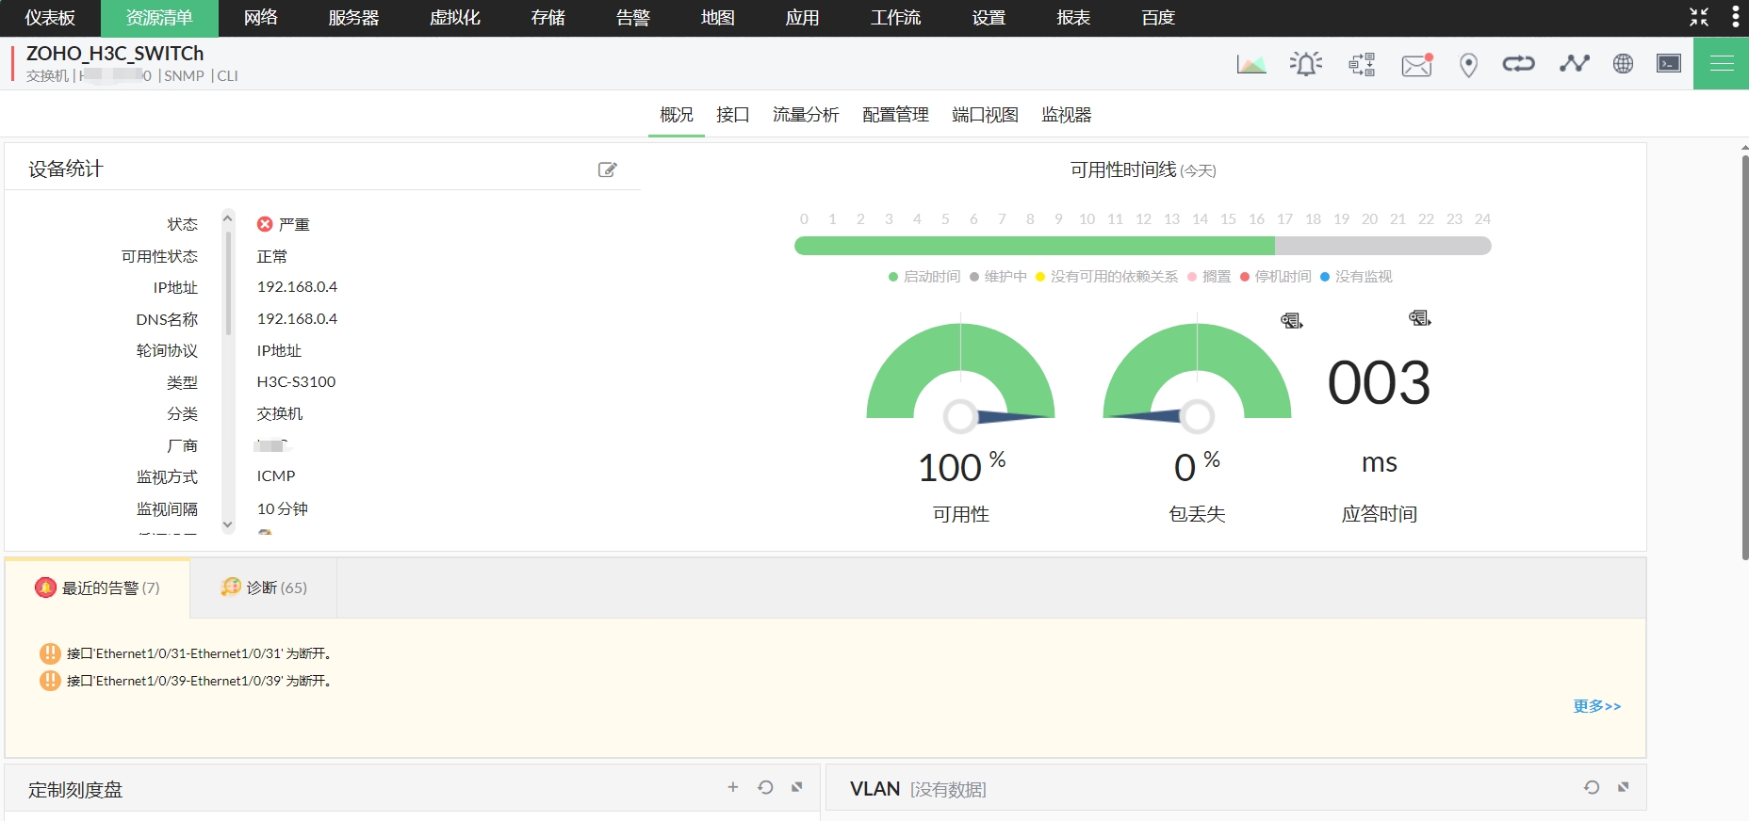1749x821 pixels.
Task: Switch to the 监视器 tab
Action: click(x=1067, y=115)
